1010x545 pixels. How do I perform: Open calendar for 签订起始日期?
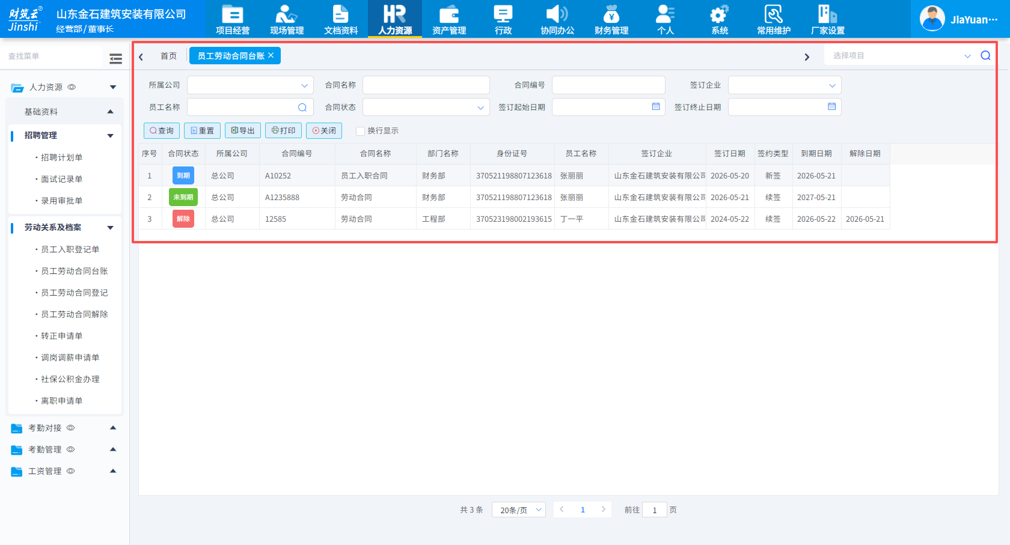coord(656,106)
